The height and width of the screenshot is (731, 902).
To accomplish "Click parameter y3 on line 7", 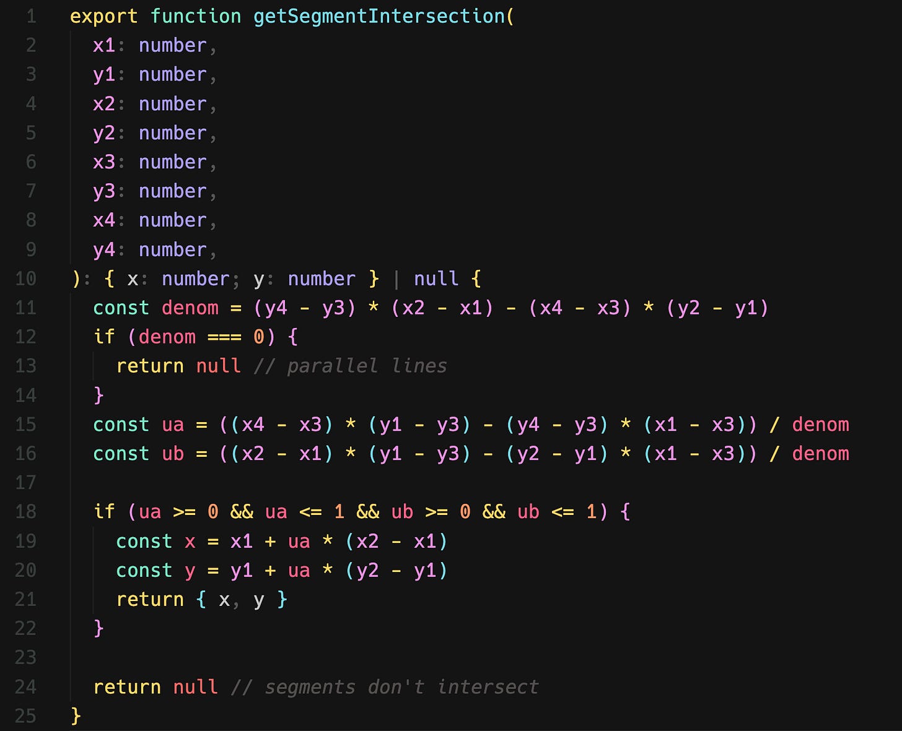I will 104,191.
